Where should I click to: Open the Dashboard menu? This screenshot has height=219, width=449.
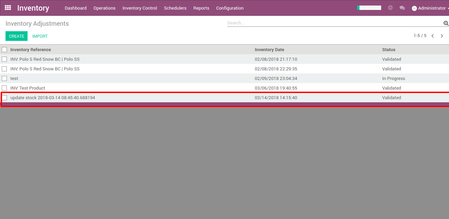point(76,8)
